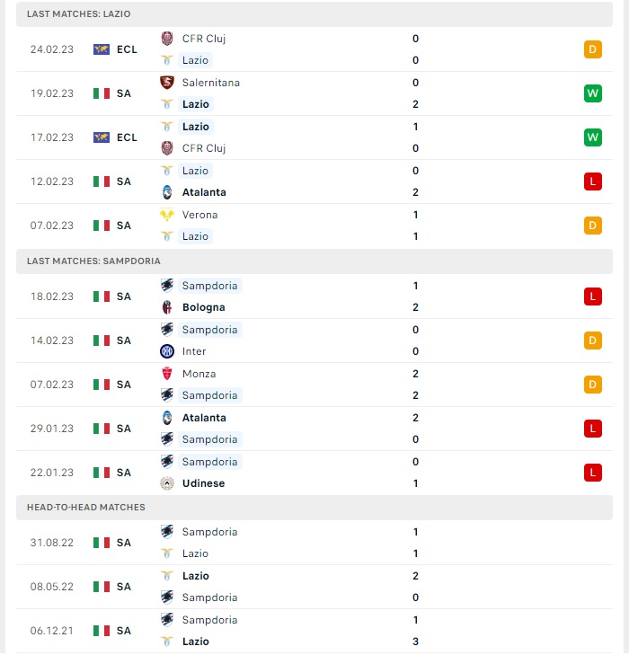Viewport: 629px width, 655px height.
Task: Click the Inter club crest
Action: tap(167, 351)
